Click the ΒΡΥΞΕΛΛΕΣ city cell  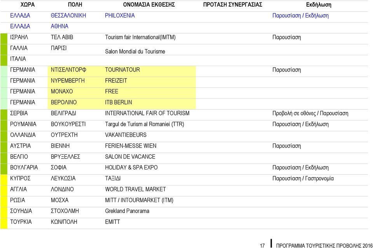point(65,157)
